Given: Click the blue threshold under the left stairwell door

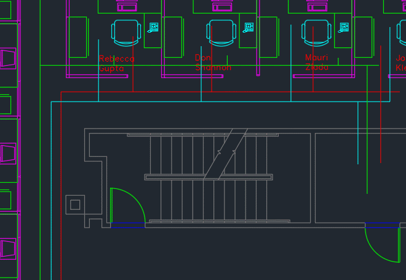Looking at the screenshot, I should pyautogui.click(x=128, y=225).
